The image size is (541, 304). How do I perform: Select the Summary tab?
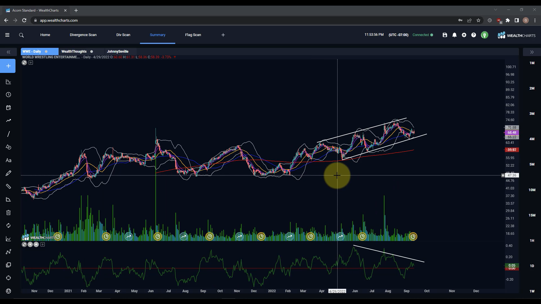[158, 35]
